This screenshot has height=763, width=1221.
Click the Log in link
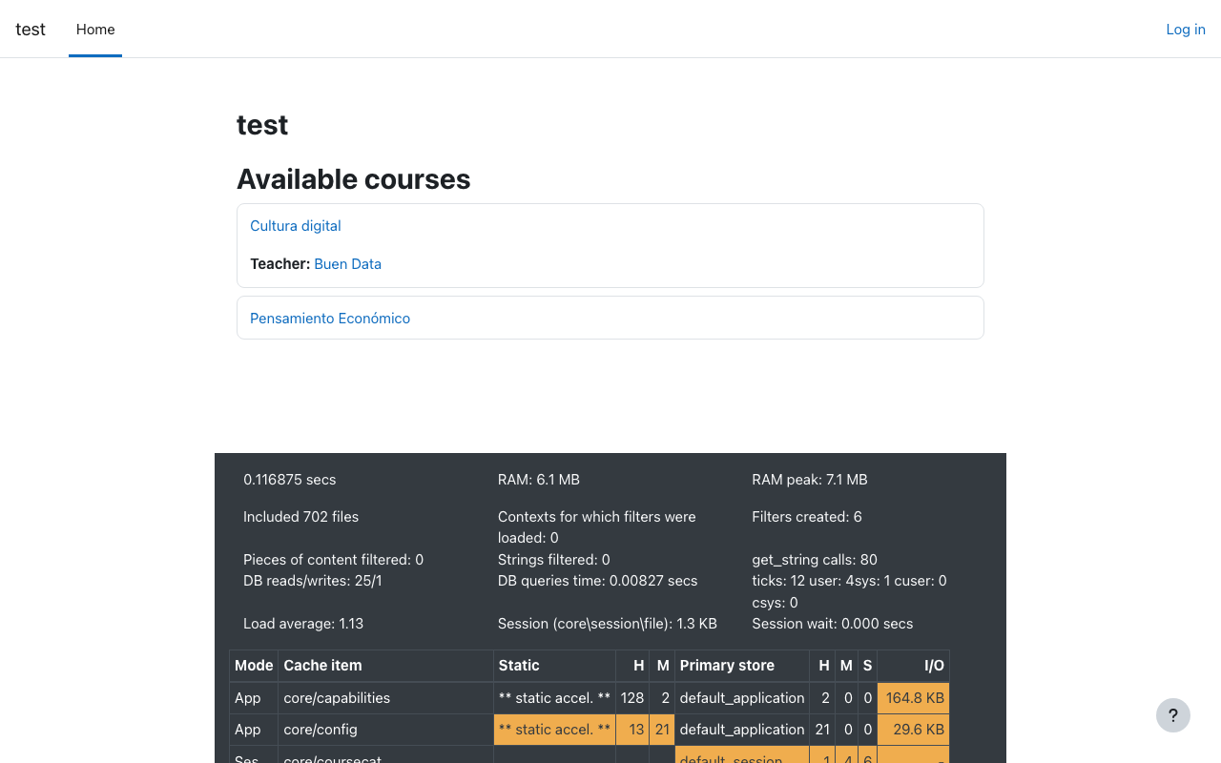[1185, 30]
